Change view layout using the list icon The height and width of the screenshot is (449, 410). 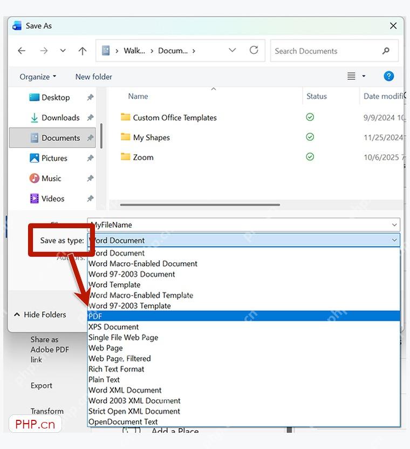(351, 76)
